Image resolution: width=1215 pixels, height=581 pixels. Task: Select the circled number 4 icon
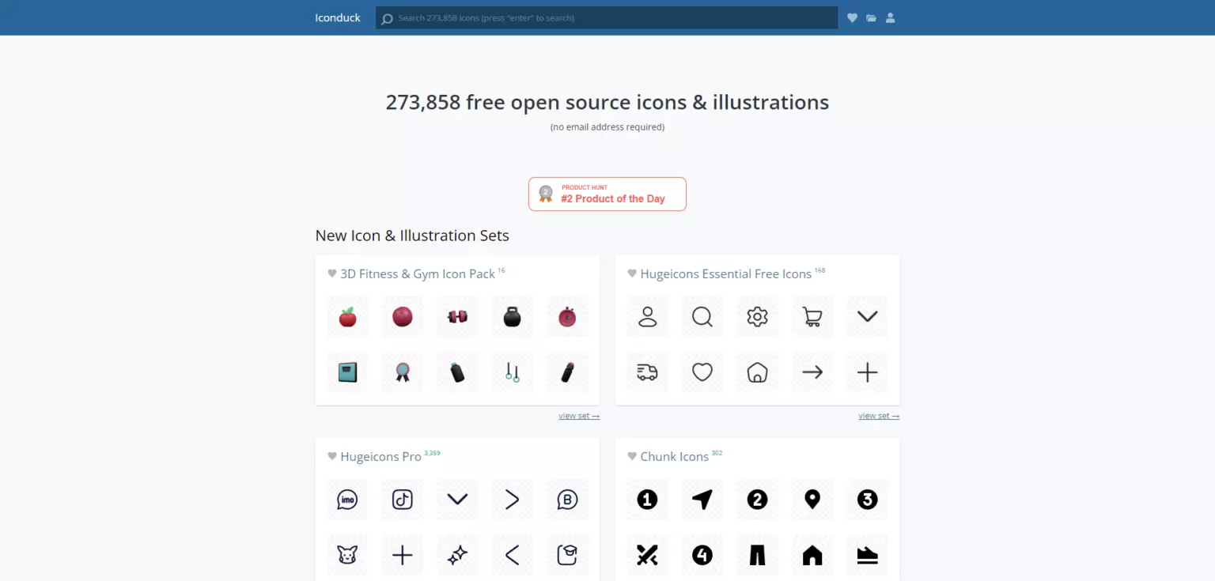coord(702,555)
